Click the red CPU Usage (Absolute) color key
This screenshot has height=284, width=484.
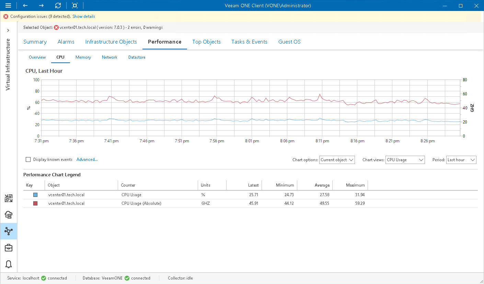click(35, 203)
